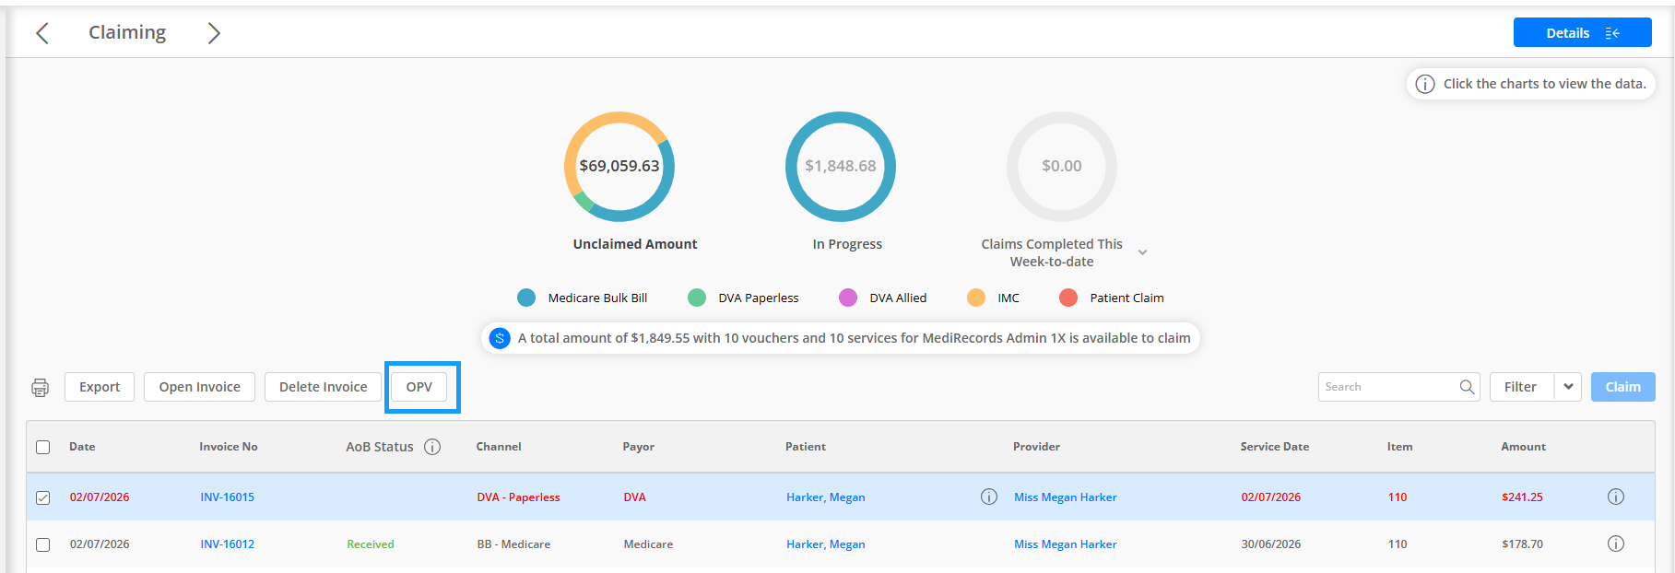The height and width of the screenshot is (573, 1675).
Task: Click the Delete Invoice button
Action: click(x=324, y=387)
